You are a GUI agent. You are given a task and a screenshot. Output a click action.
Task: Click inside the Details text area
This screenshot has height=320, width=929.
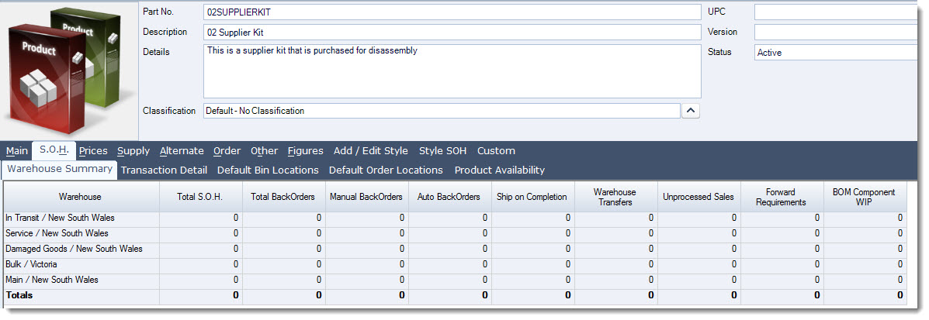point(452,71)
